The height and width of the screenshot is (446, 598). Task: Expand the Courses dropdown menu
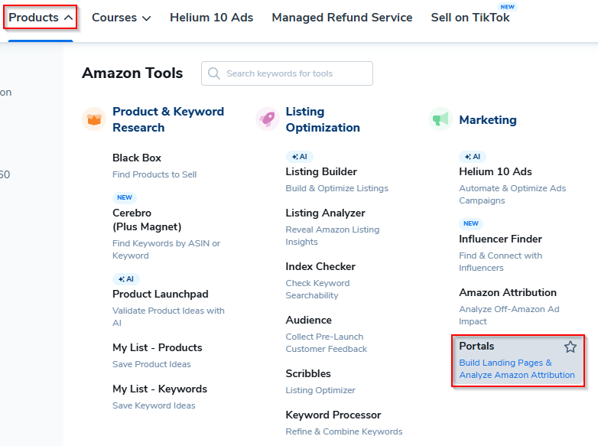[x=121, y=17]
